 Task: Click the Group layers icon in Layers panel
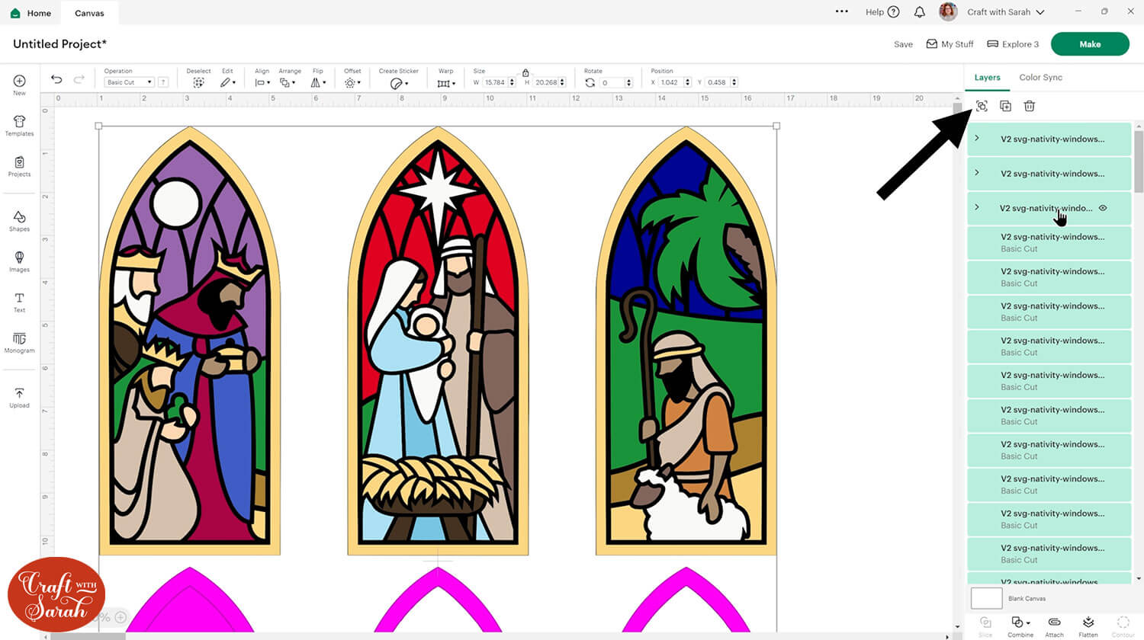(982, 106)
